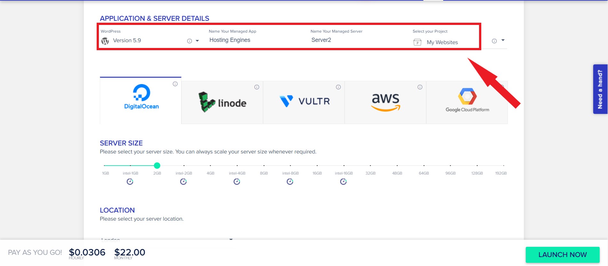This screenshot has height=266, width=608.
Task: Set server size to 32GB
Action: tap(370, 173)
